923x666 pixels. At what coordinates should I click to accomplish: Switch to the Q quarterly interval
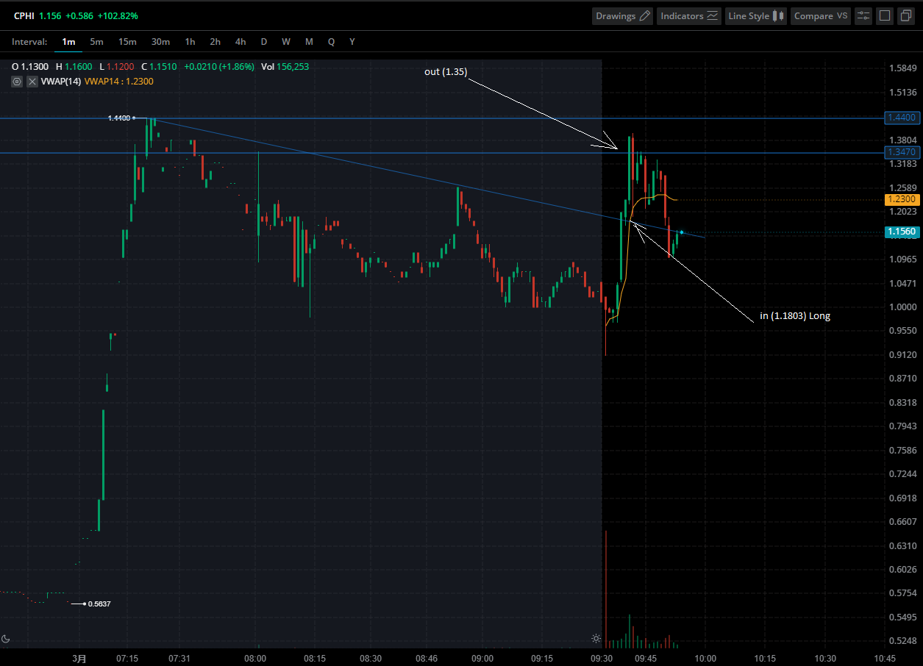(x=331, y=42)
